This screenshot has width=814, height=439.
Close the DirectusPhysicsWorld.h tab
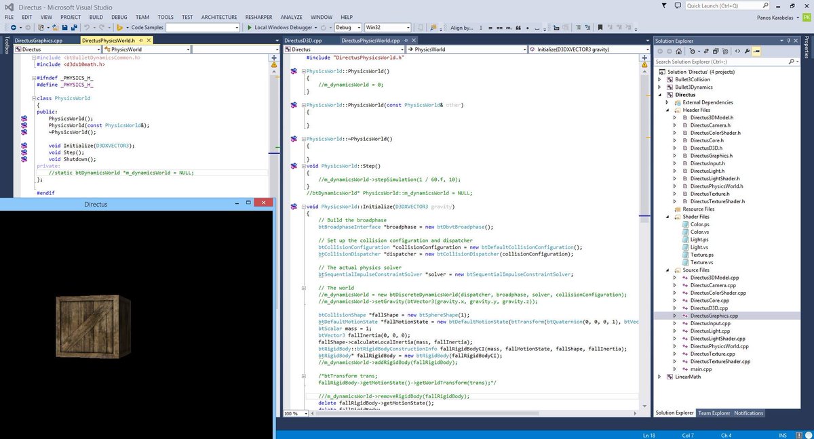click(149, 41)
